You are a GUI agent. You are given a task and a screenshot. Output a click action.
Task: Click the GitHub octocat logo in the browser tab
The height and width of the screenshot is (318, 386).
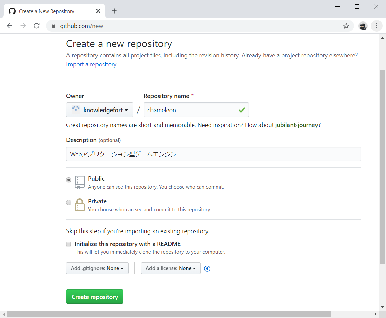pyautogui.click(x=12, y=11)
